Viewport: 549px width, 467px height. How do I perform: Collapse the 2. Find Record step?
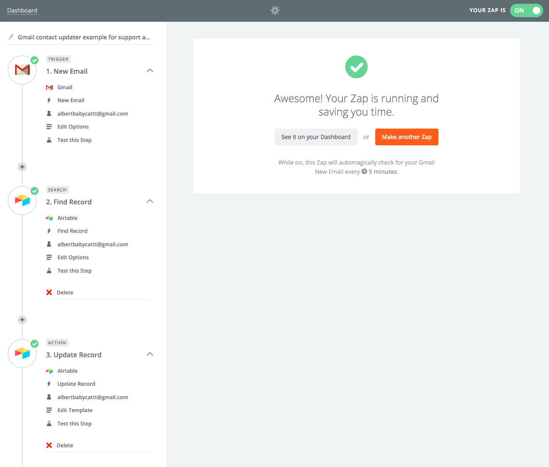pyautogui.click(x=150, y=201)
